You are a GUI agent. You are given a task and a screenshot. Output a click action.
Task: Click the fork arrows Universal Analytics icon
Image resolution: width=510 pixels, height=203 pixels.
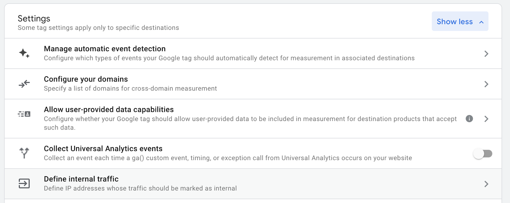click(24, 153)
